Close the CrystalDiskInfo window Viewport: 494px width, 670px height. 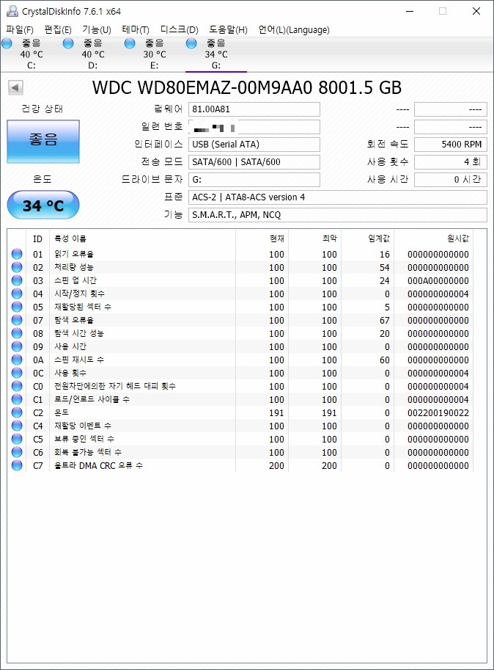(476, 11)
